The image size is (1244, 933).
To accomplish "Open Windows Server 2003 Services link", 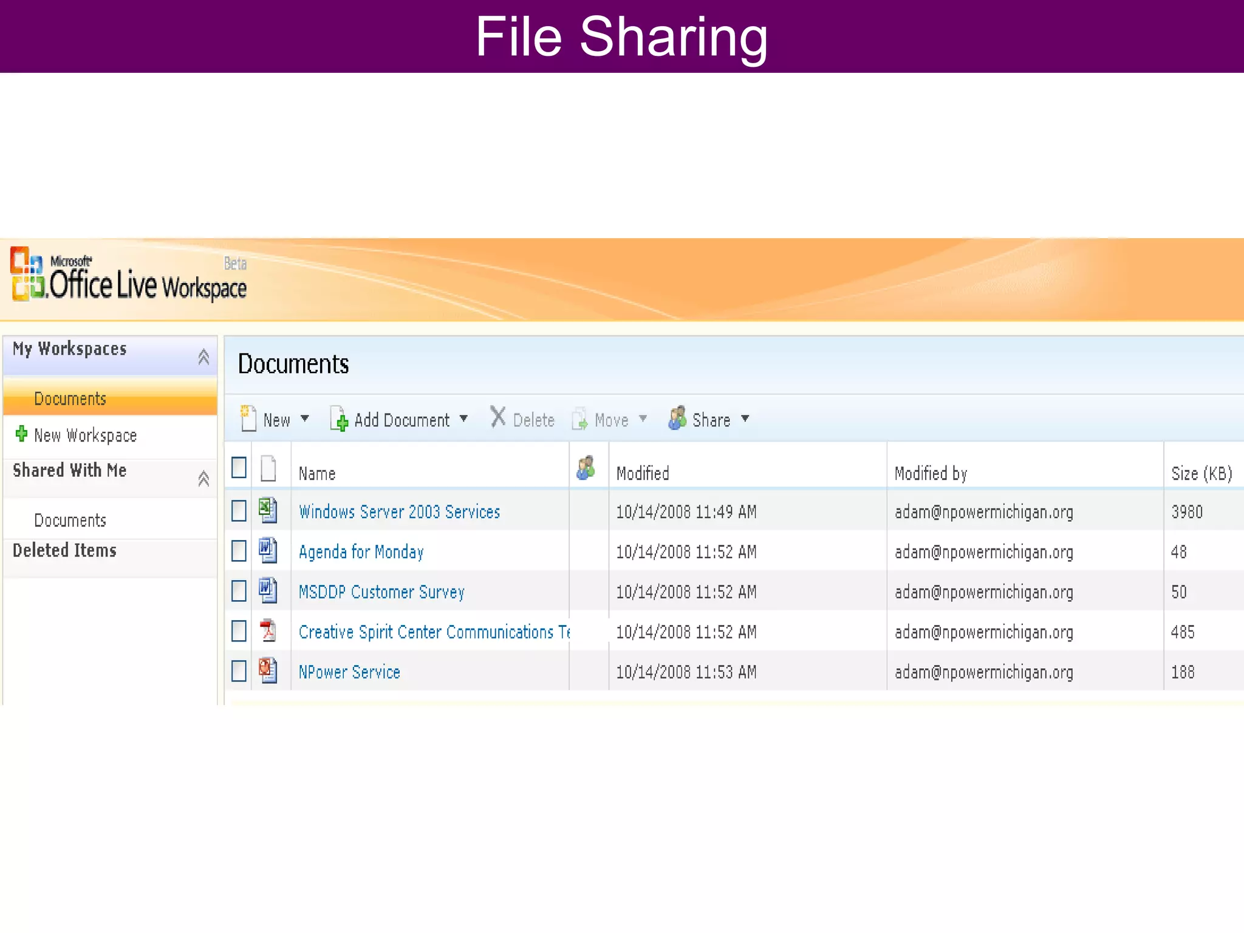I will point(399,511).
